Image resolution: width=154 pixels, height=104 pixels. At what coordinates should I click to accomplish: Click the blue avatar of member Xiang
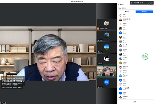coord(120,93)
